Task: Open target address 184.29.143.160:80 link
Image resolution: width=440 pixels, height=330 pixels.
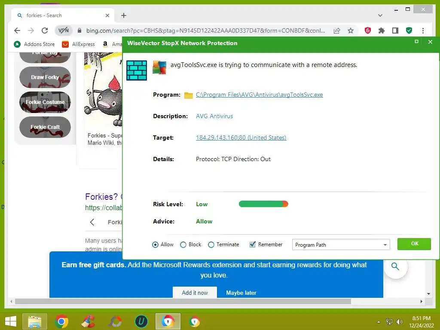Action: tap(241, 137)
